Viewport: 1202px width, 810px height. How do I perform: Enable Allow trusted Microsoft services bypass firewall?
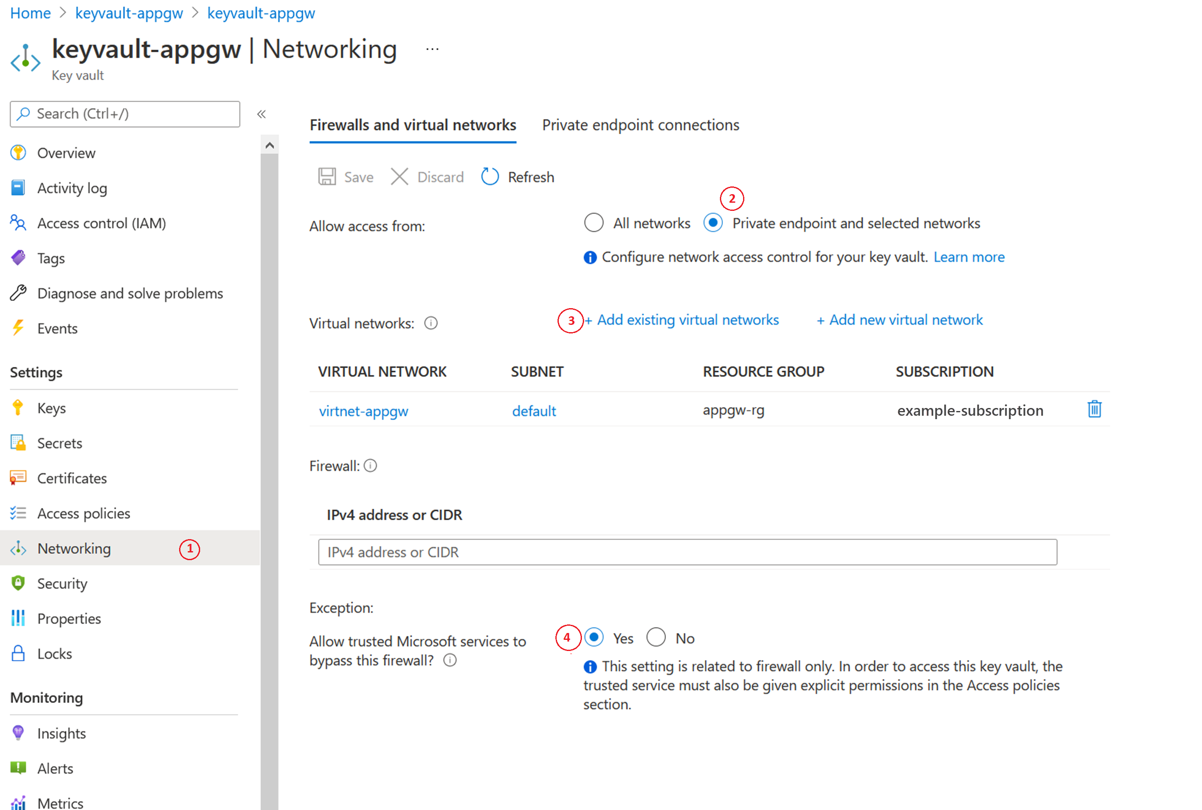pyautogui.click(x=594, y=638)
